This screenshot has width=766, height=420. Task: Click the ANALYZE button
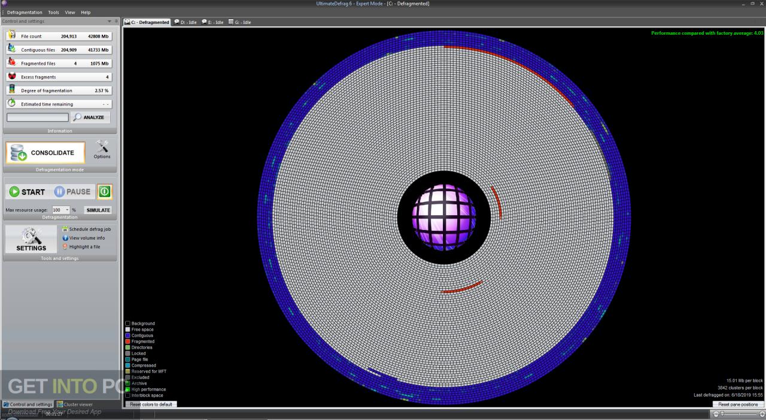click(x=90, y=117)
